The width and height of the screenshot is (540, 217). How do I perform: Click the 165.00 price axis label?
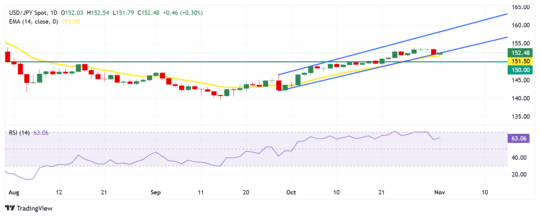(520, 7)
